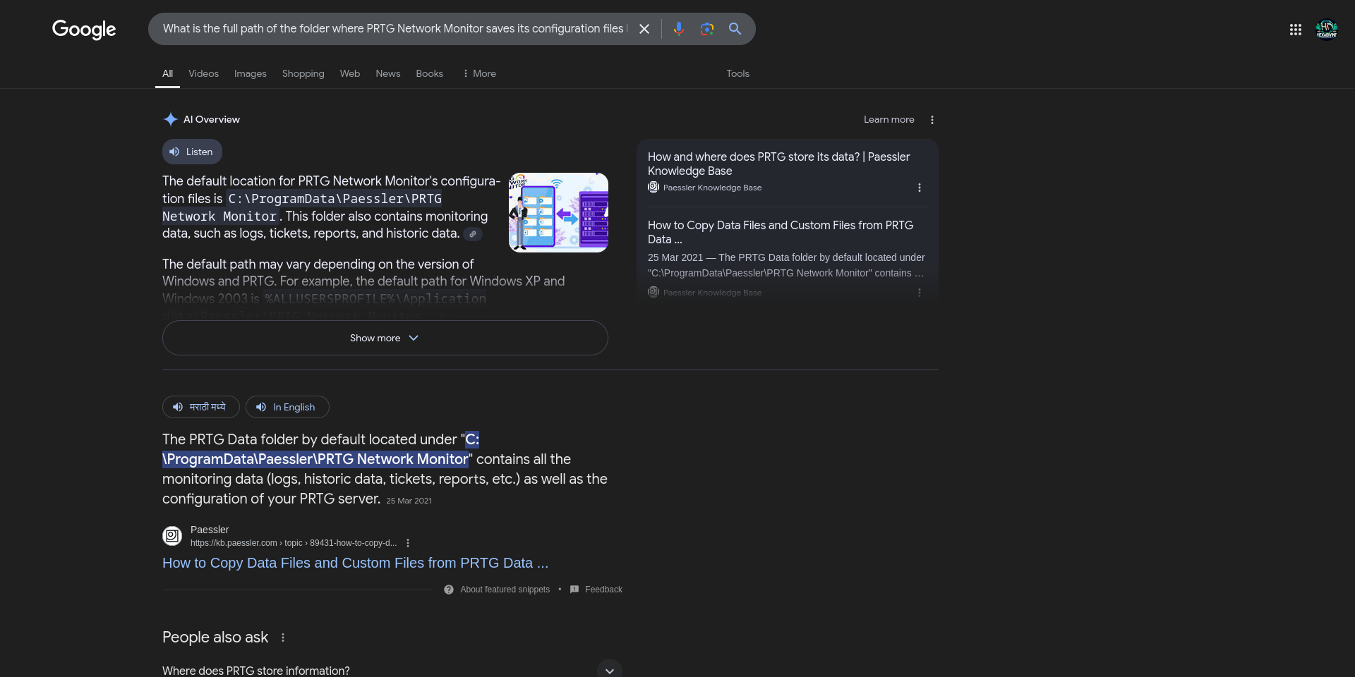Click the magnifier search button
Screen dimensions: 1355x677
point(735,29)
